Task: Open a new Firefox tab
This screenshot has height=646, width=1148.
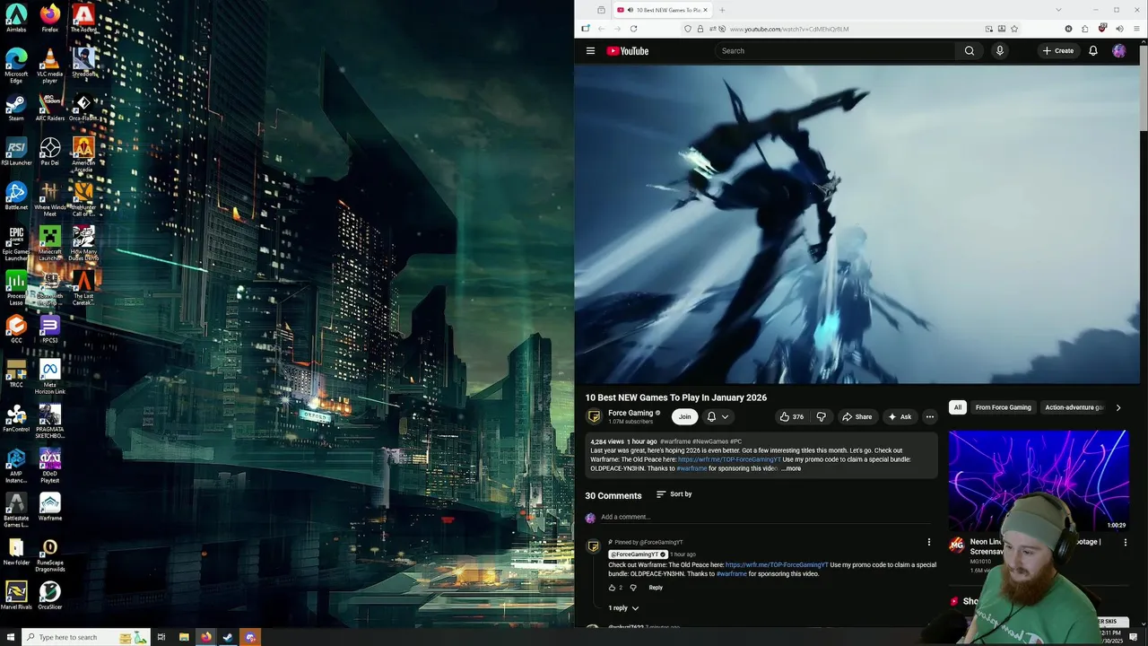Action: pyautogui.click(x=722, y=10)
